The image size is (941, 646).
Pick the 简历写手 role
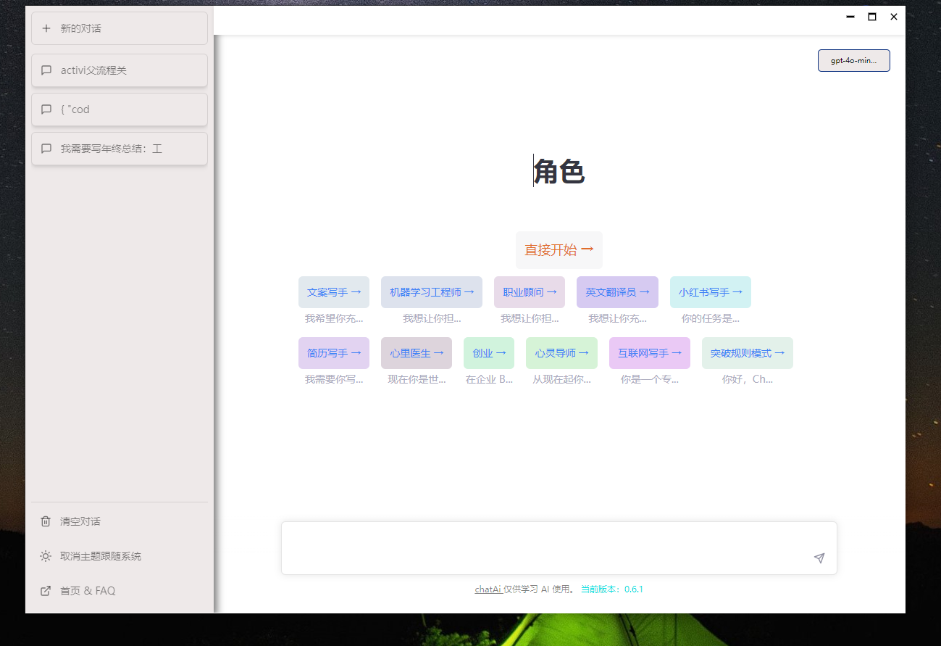[334, 353]
